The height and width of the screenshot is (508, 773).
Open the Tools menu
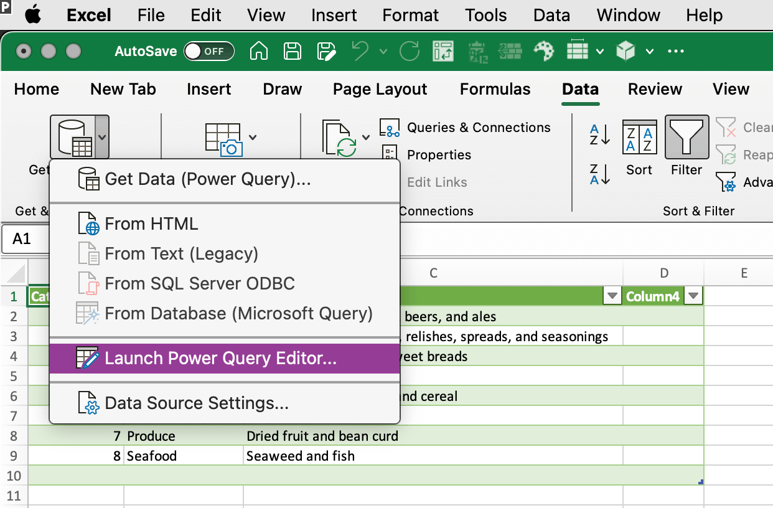486,15
